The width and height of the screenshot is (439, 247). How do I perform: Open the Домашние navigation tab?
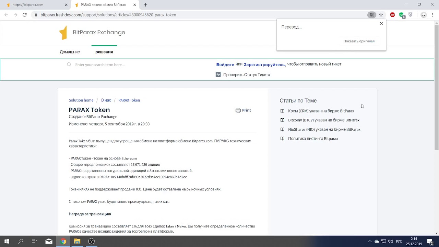point(70,52)
